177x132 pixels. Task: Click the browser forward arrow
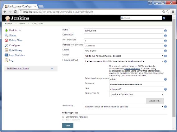point(10,12)
